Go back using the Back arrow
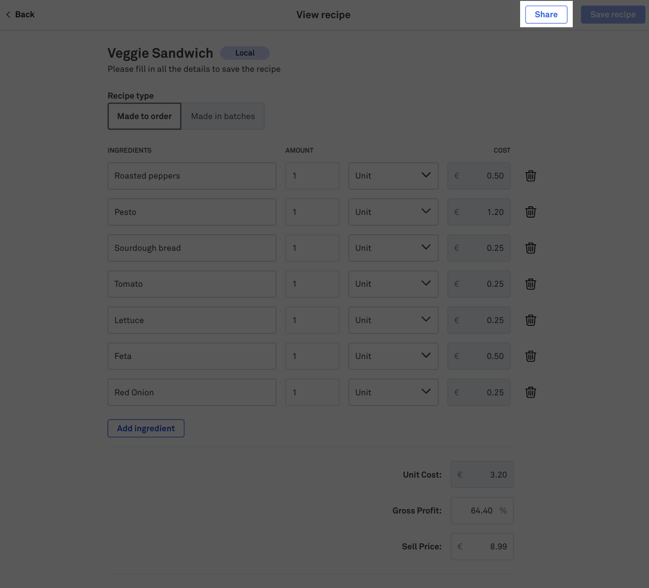This screenshot has height=588, width=649. [x=20, y=15]
